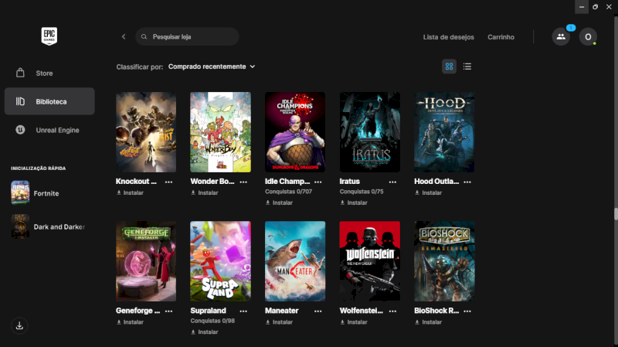Switch to grid view layout
This screenshot has width=618, height=347.
pyautogui.click(x=449, y=66)
